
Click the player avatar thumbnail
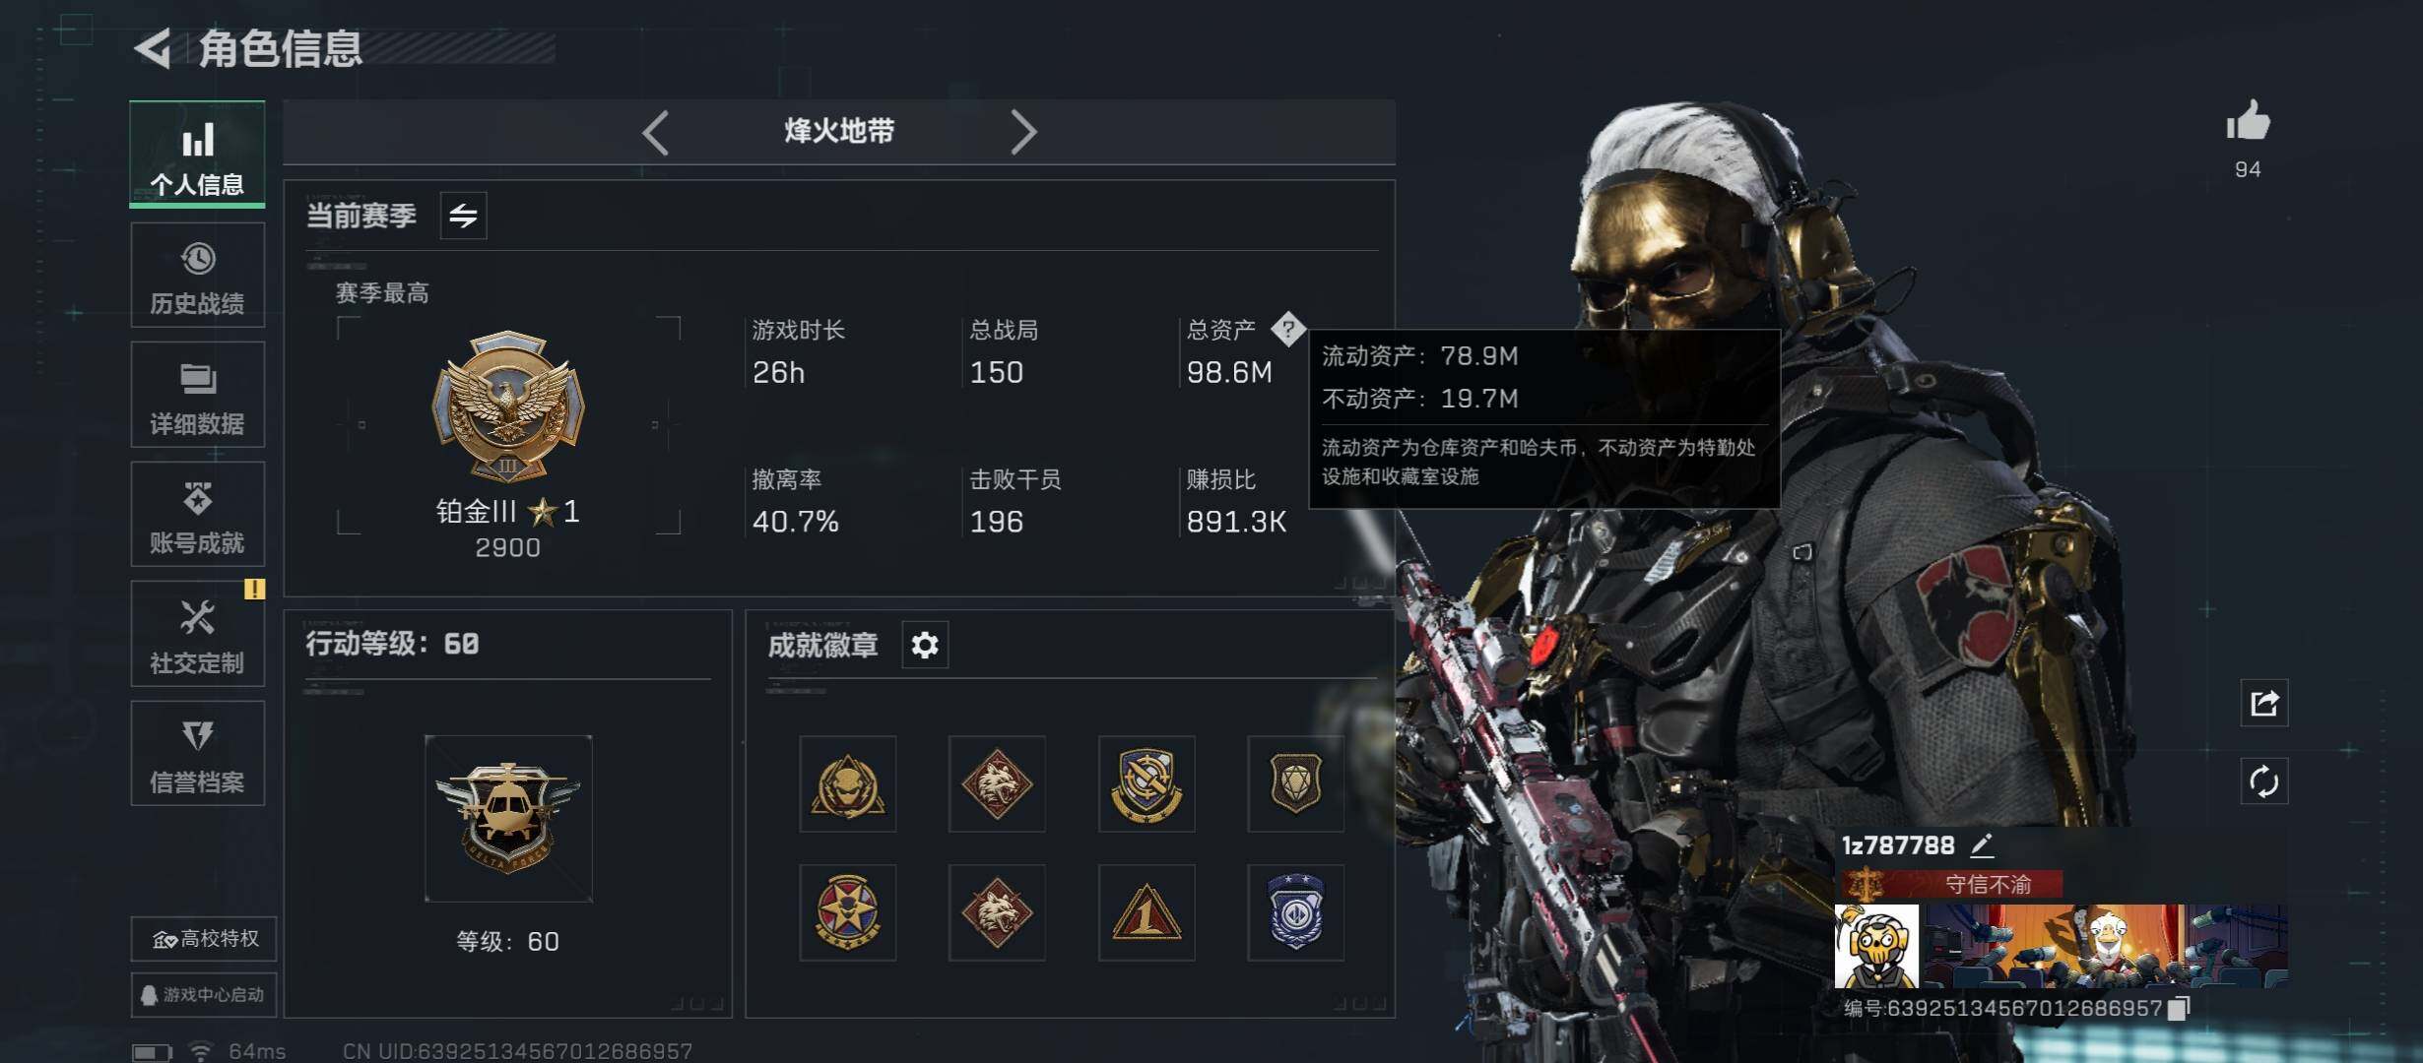[x=1876, y=946]
